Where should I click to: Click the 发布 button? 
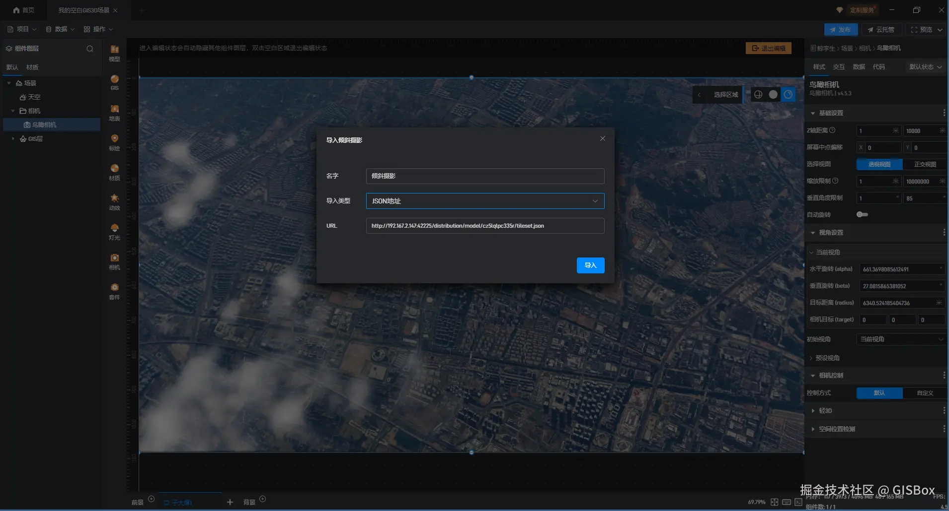coord(841,30)
